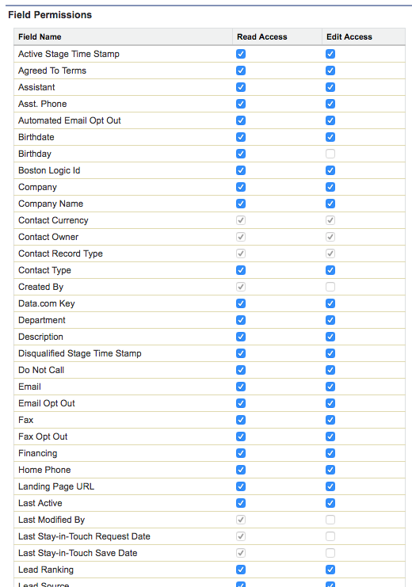The image size is (412, 587).
Task: Disable Edit Access for Email Opt Out
Action: pos(330,403)
